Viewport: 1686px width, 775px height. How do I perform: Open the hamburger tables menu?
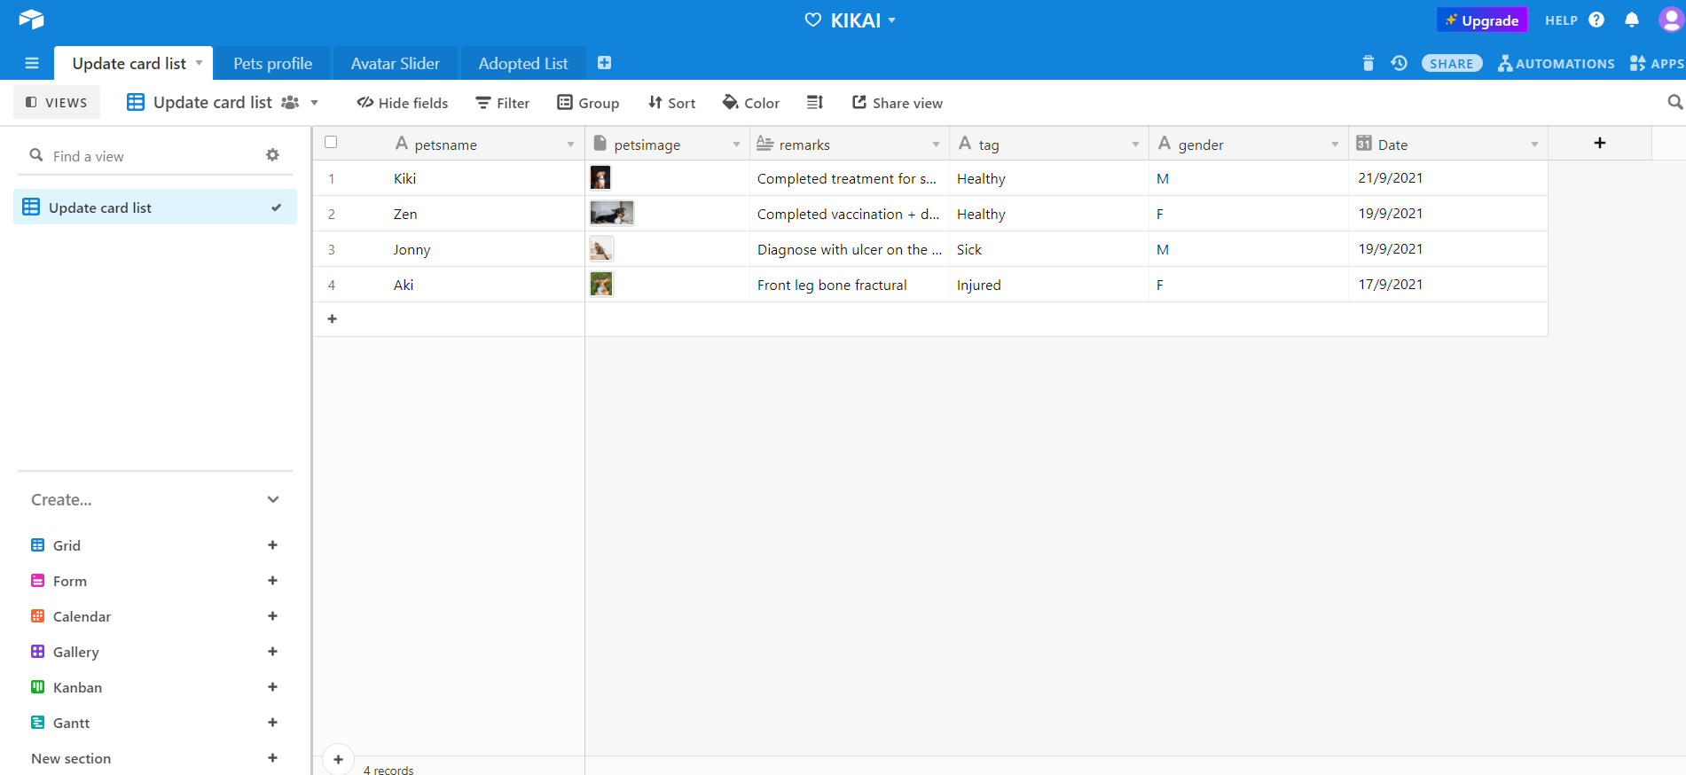pyautogui.click(x=32, y=63)
